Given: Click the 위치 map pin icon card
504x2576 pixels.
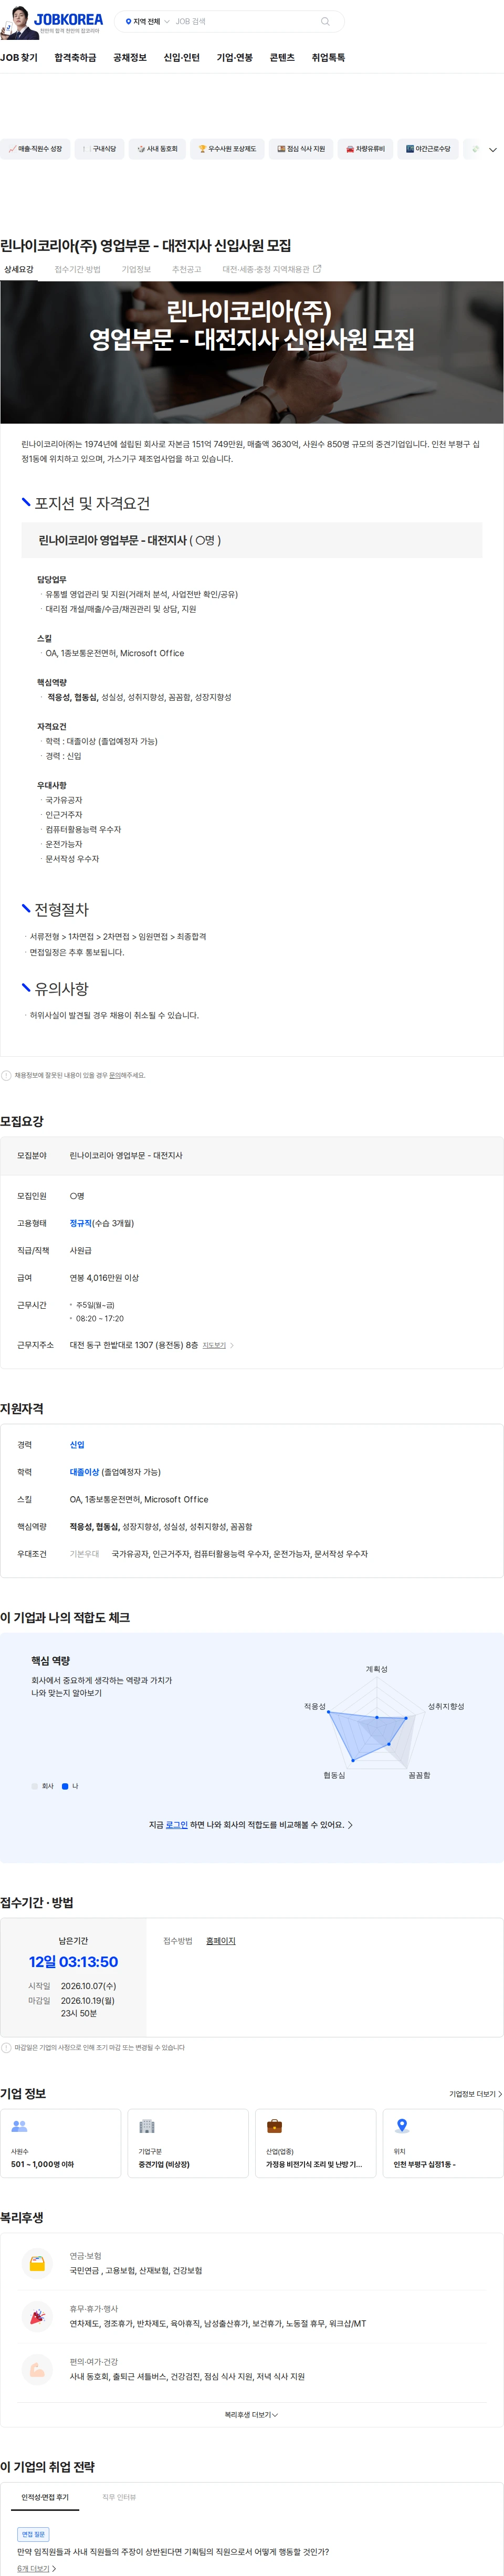Looking at the screenshot, I should pyautogui.click(x=443, y=2144).
